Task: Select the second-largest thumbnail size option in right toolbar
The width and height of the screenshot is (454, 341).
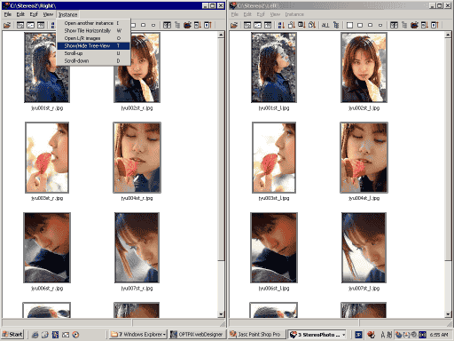Action: tap(360, 25)
